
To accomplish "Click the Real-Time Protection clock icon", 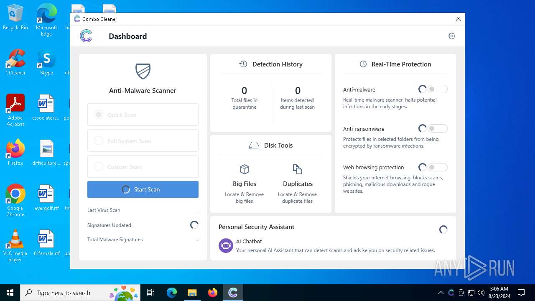I will point(363,64).
